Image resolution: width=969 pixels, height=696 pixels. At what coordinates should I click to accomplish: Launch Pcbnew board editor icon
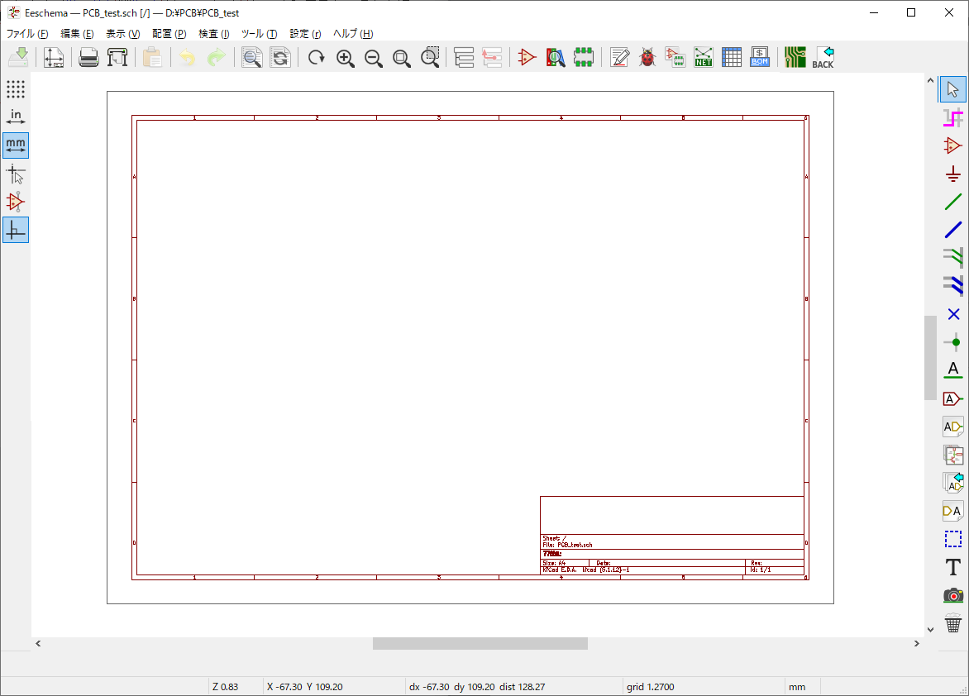tap(795, 57)
